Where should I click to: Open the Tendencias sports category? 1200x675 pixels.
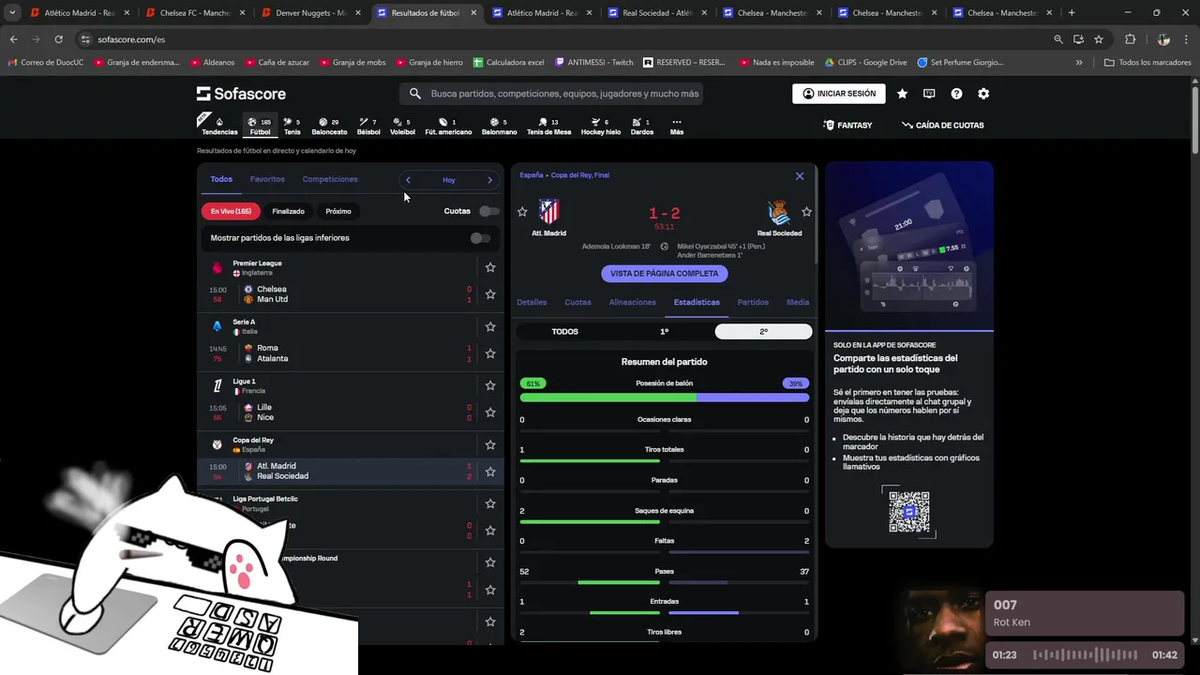[219, 126]
